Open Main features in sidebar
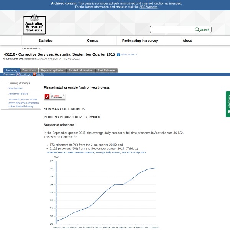Image resolution: width=230 pixels, height=230 pixels. point(16,88)
